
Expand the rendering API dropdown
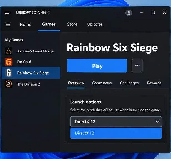116,122
